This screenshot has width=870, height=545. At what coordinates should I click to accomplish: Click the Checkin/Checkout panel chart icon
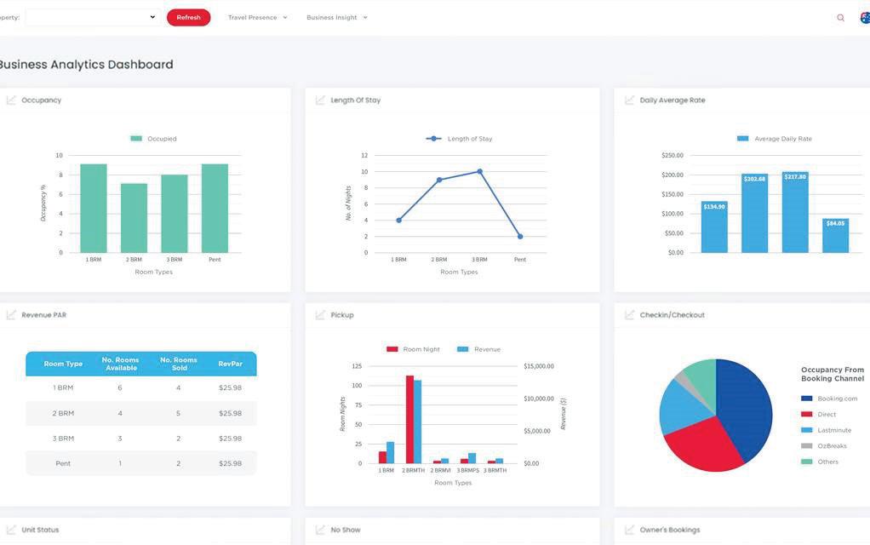(x=629, y=315)
